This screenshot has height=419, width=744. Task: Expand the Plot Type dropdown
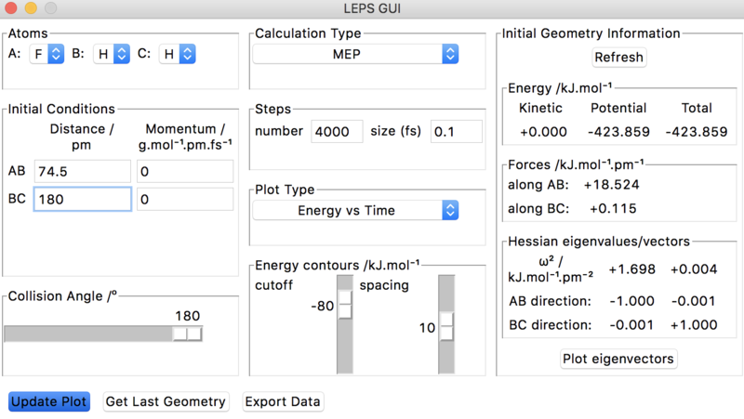point(355,211)
